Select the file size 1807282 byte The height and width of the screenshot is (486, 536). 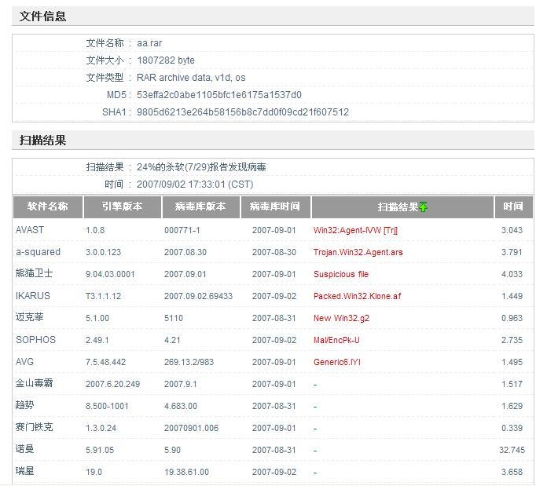tap(166, 60)
